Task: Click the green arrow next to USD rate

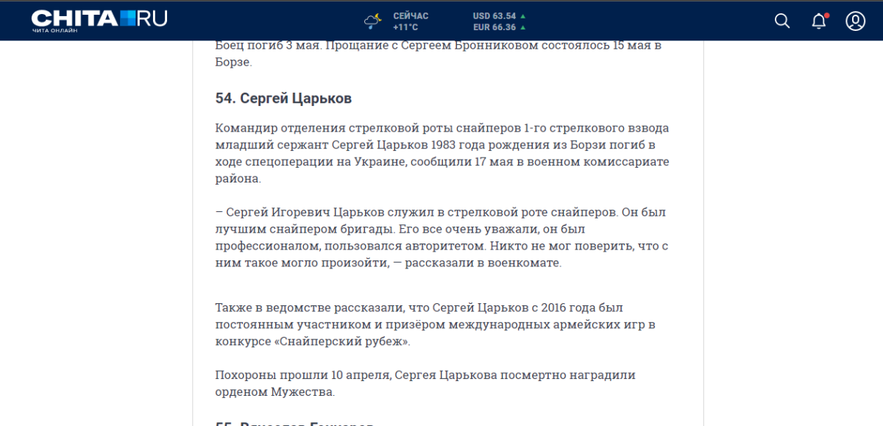Action: [x=523, y=15]
